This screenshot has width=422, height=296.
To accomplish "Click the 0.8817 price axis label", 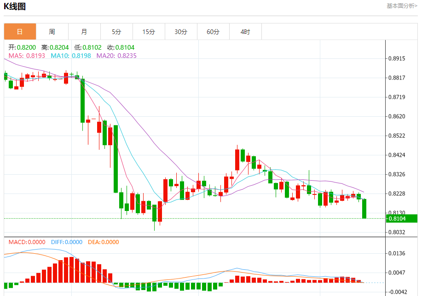I will point(397,78).
